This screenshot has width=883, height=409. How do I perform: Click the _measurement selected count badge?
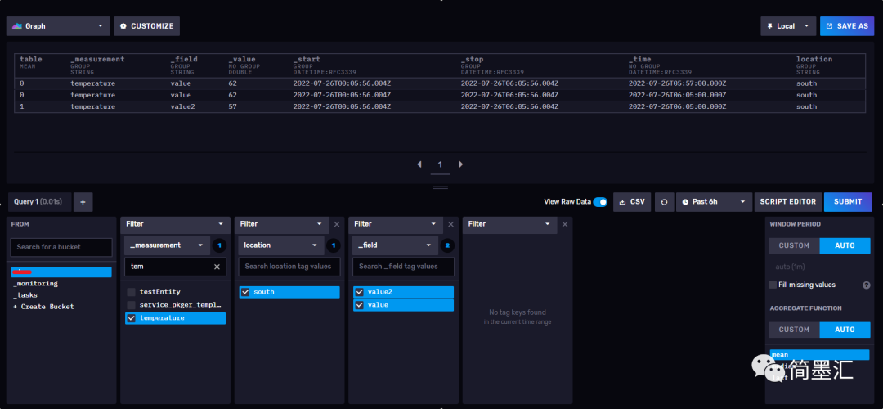[219, 245]
